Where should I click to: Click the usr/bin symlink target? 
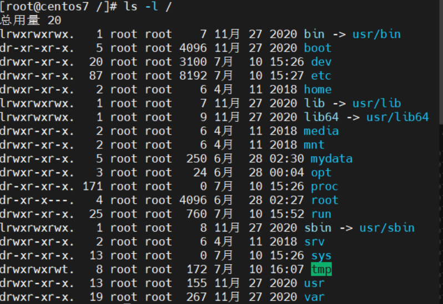376,34
